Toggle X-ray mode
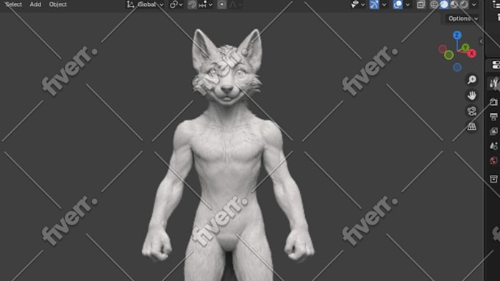Screen dimensions: 500x281 (421, 4)
